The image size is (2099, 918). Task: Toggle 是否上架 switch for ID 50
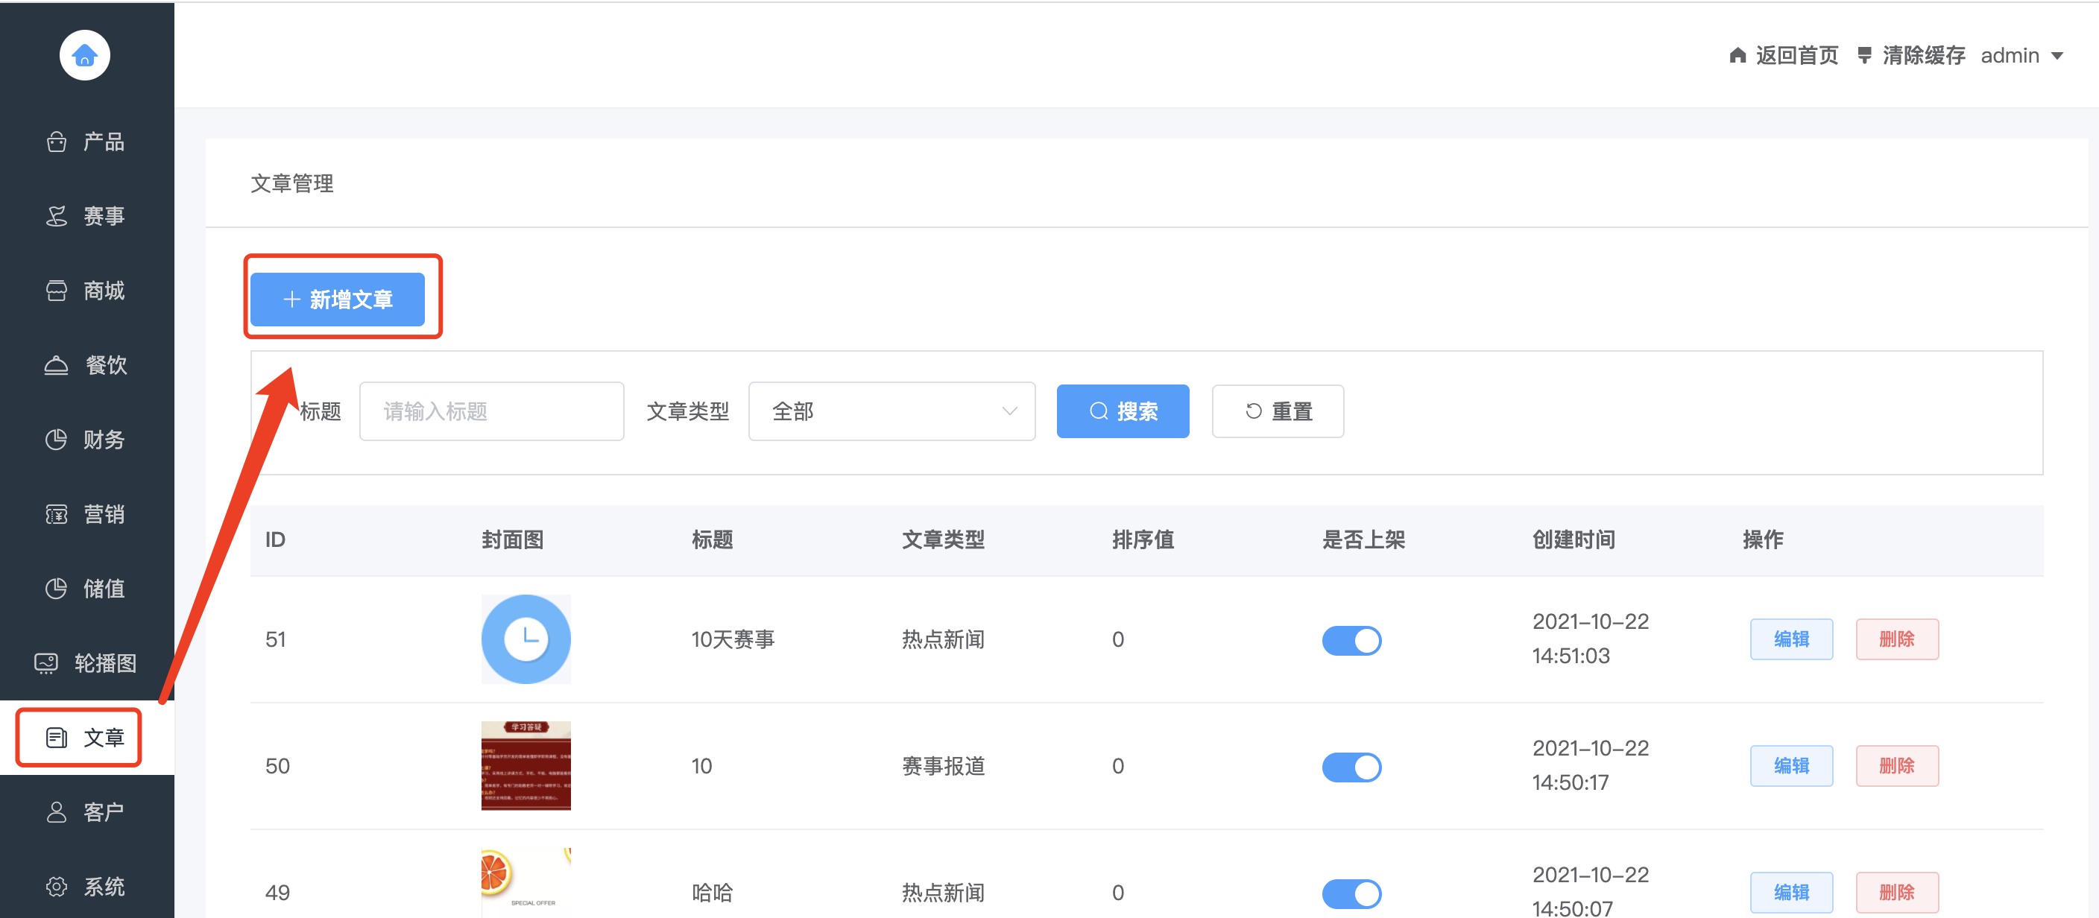point(1352,767)
